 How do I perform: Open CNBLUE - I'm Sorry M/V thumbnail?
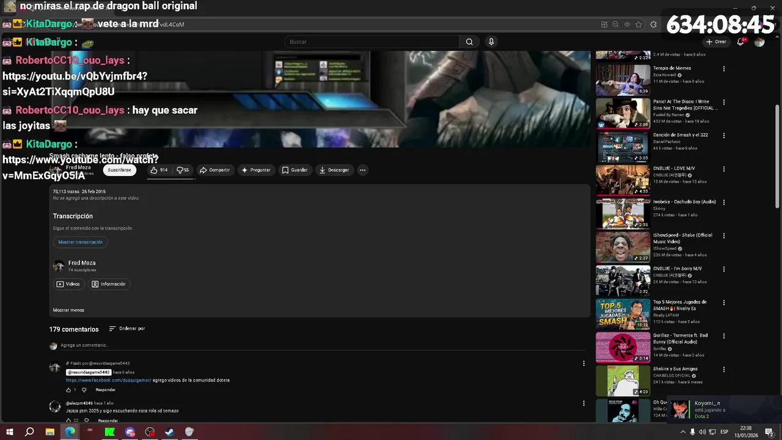point(623,280)
